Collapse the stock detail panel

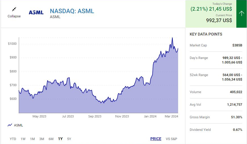tap(14, 16)
